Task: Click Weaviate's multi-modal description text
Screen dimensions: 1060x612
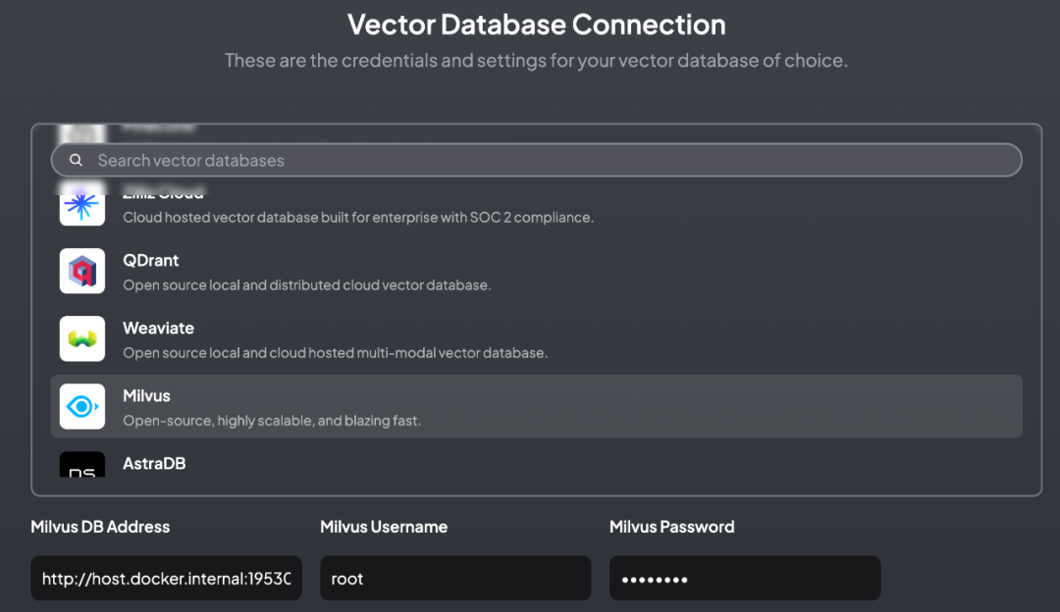Action: 335,352
